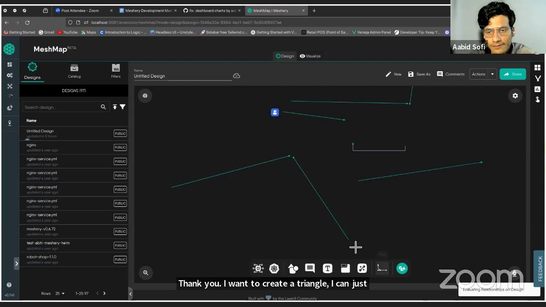Click the layout icon at canvas top-left
The image size is (546, 307).
[x=145, y=96]
